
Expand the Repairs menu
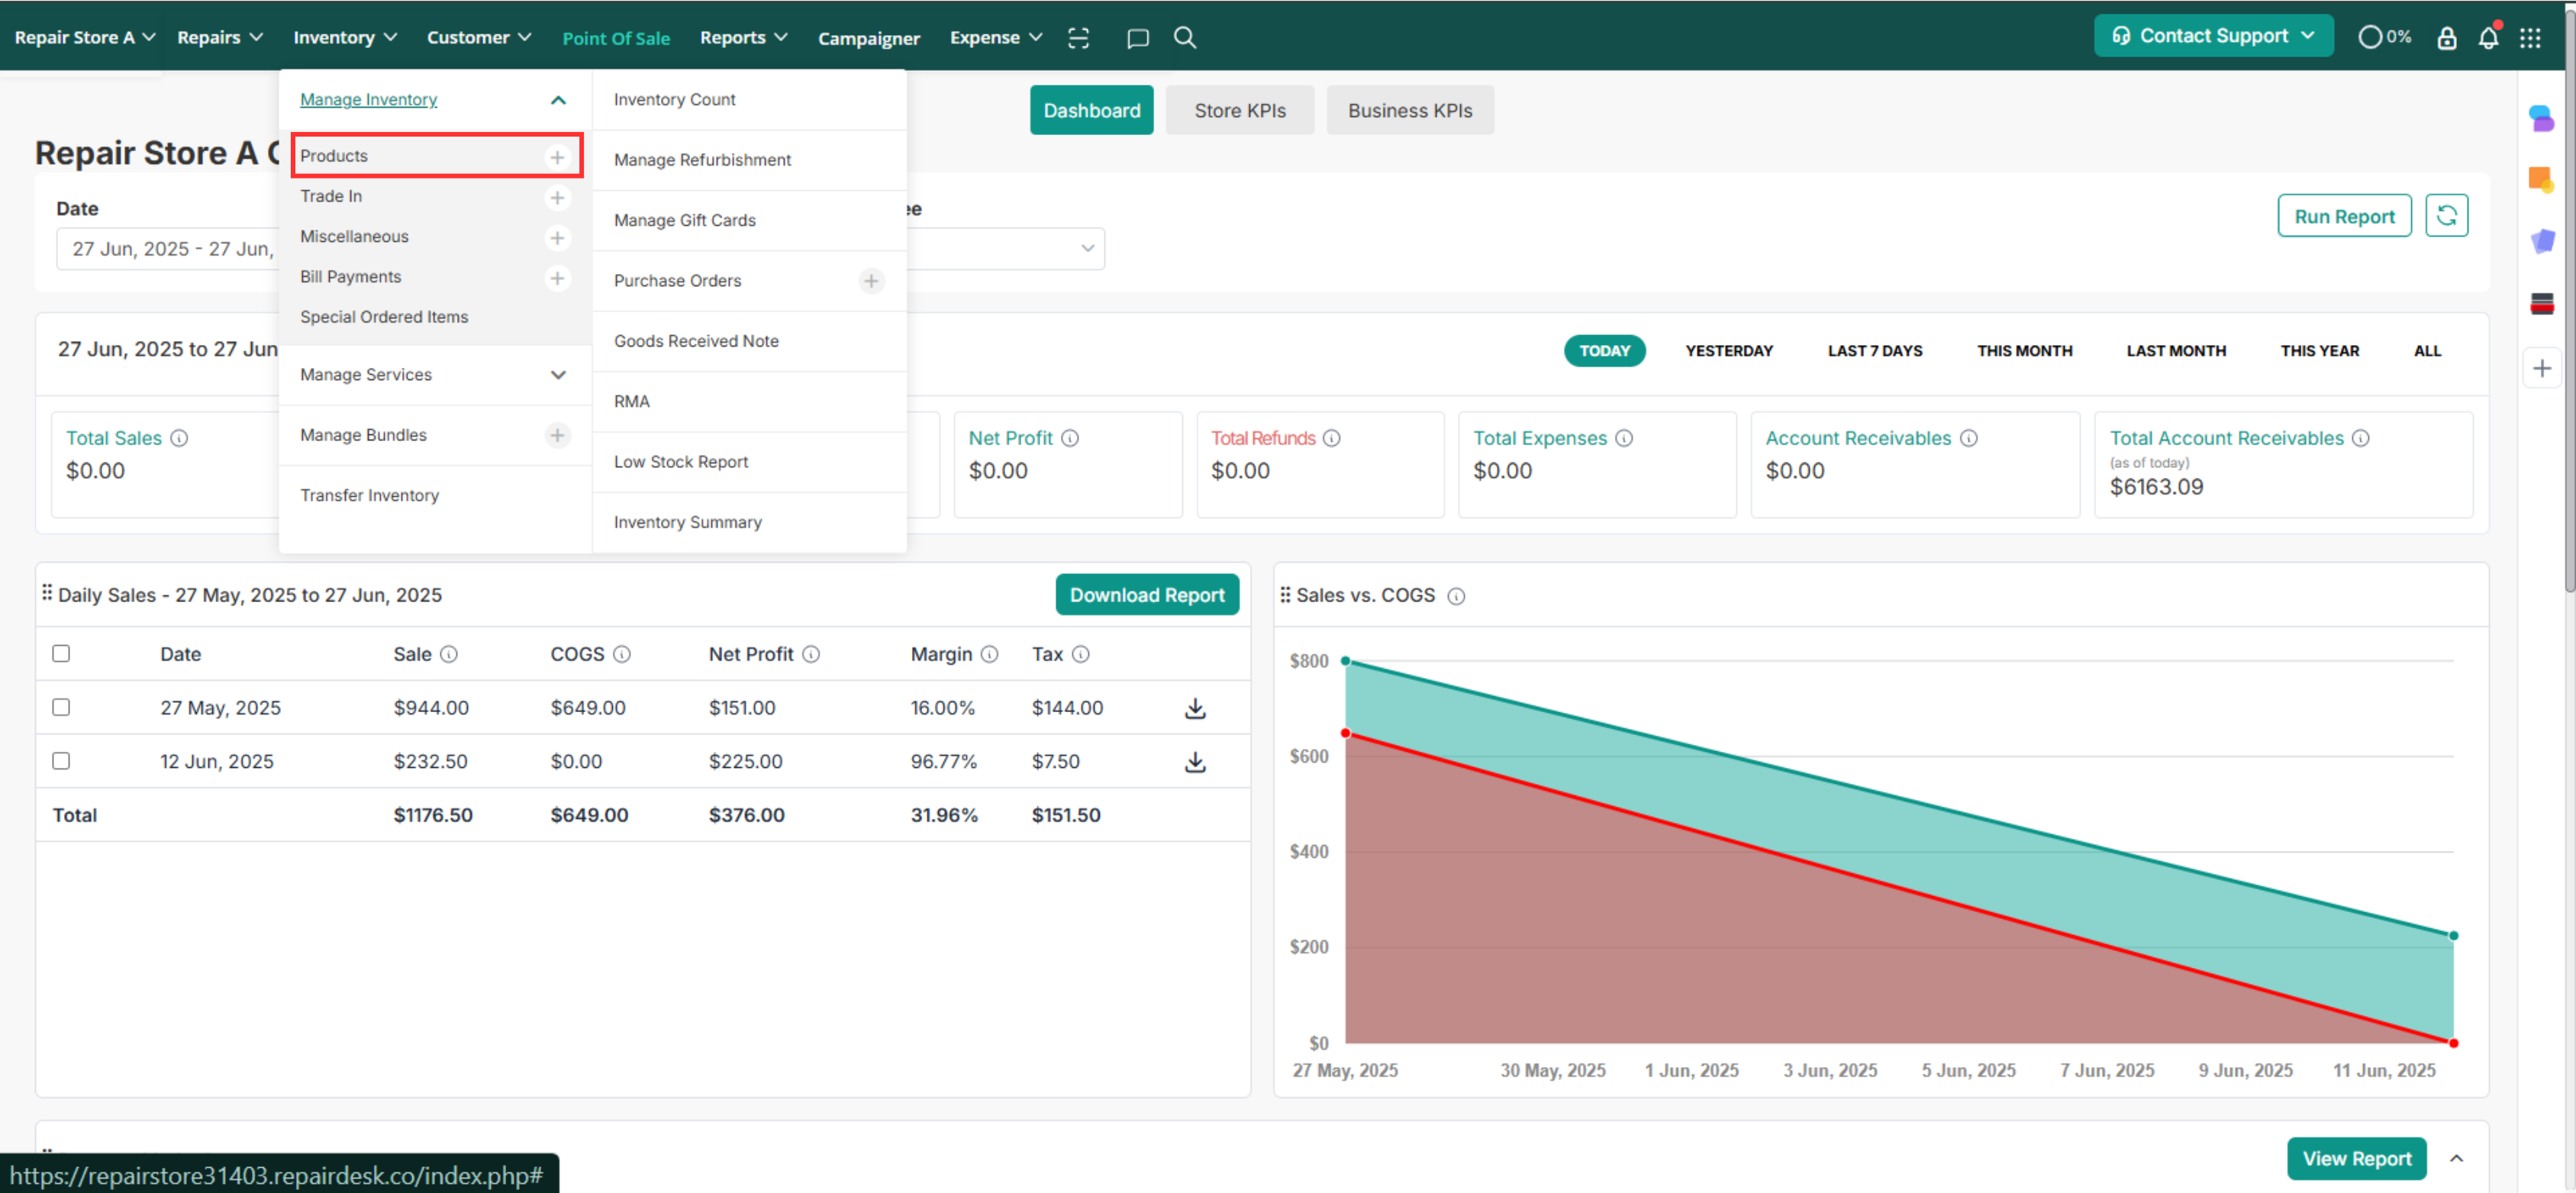[220, 38]
